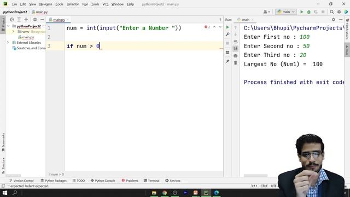Screen dimensions: 350x197
Task: Open Terminal tool window
Action: [151, 181]
